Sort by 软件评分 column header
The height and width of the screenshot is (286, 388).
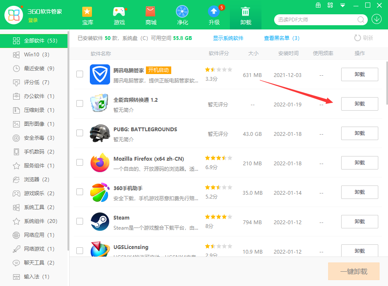coord(219,53)
